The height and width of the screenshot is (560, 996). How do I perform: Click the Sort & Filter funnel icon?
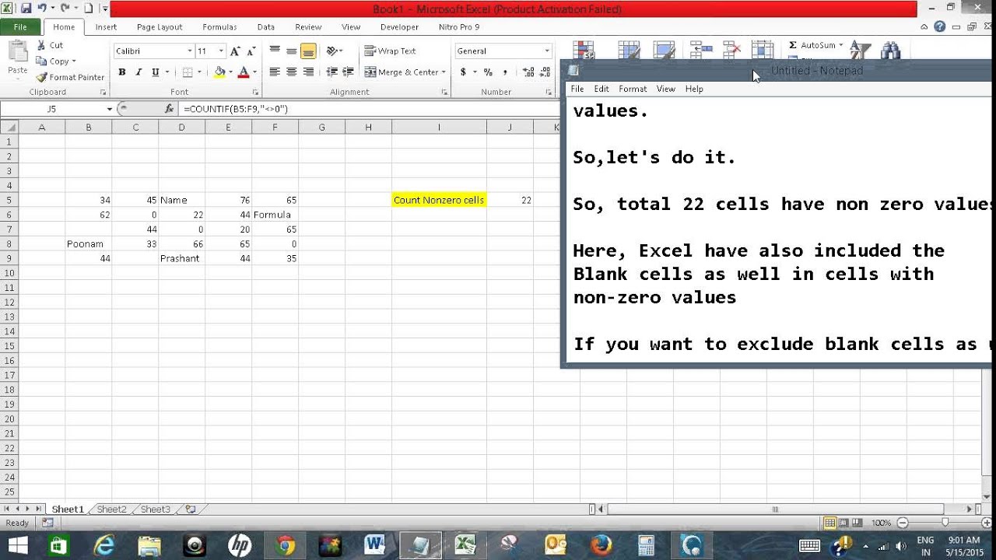click(859, 49)
